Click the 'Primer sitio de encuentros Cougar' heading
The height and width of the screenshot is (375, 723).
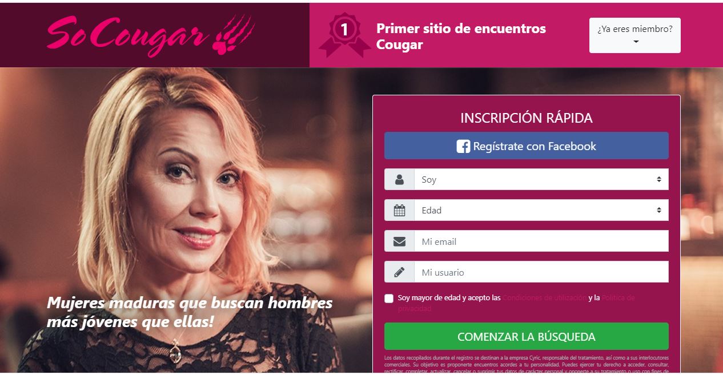[x=461, y=37]
